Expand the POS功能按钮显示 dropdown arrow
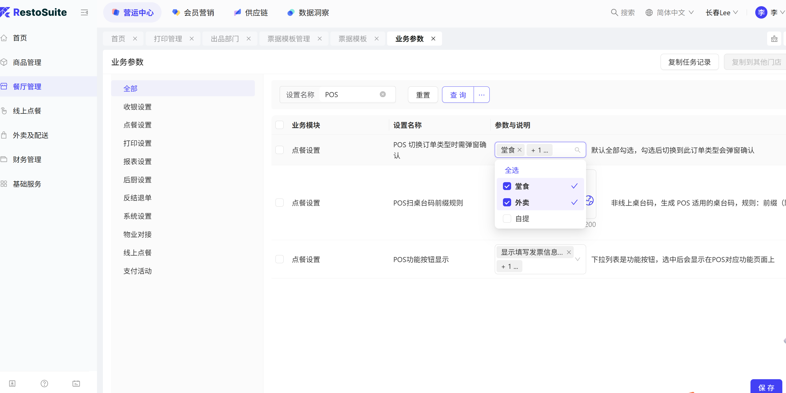The height and width of the screenshot is (393, 786). click(x=578, y=259)
